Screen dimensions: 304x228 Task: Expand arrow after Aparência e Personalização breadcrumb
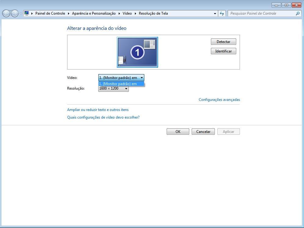[x=119, y=13]
